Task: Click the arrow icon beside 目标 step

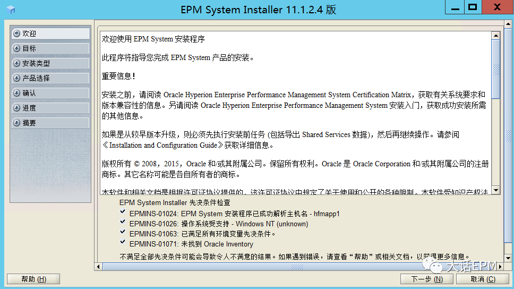Action: click(x=16, y=48)
